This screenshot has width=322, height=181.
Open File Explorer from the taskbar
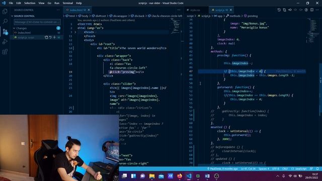click(152, 176)
